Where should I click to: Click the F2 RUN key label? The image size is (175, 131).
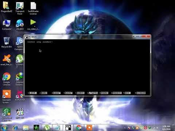coord(43,93)
